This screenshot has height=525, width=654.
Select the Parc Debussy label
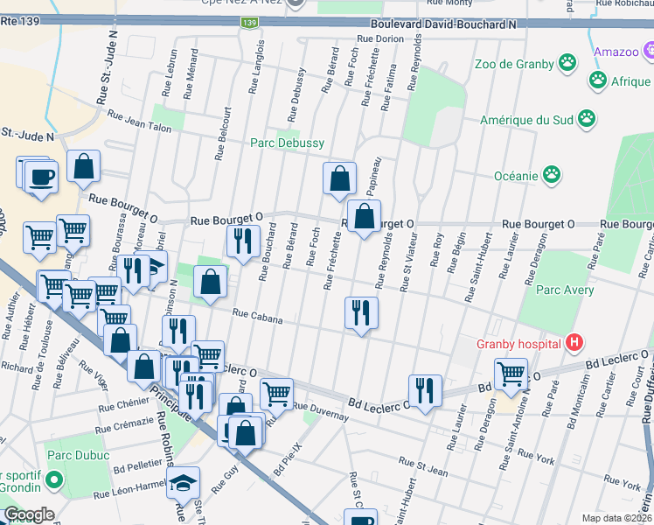click(x=287, y=143)
